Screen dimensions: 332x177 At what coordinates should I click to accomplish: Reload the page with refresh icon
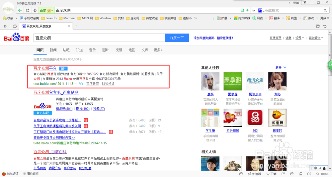28,10
